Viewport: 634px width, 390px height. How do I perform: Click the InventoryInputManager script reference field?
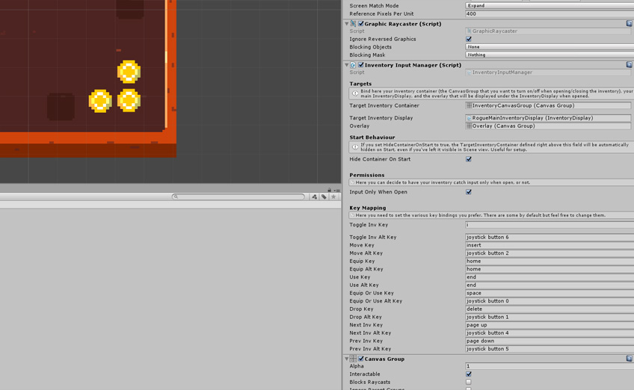point(548,72)
